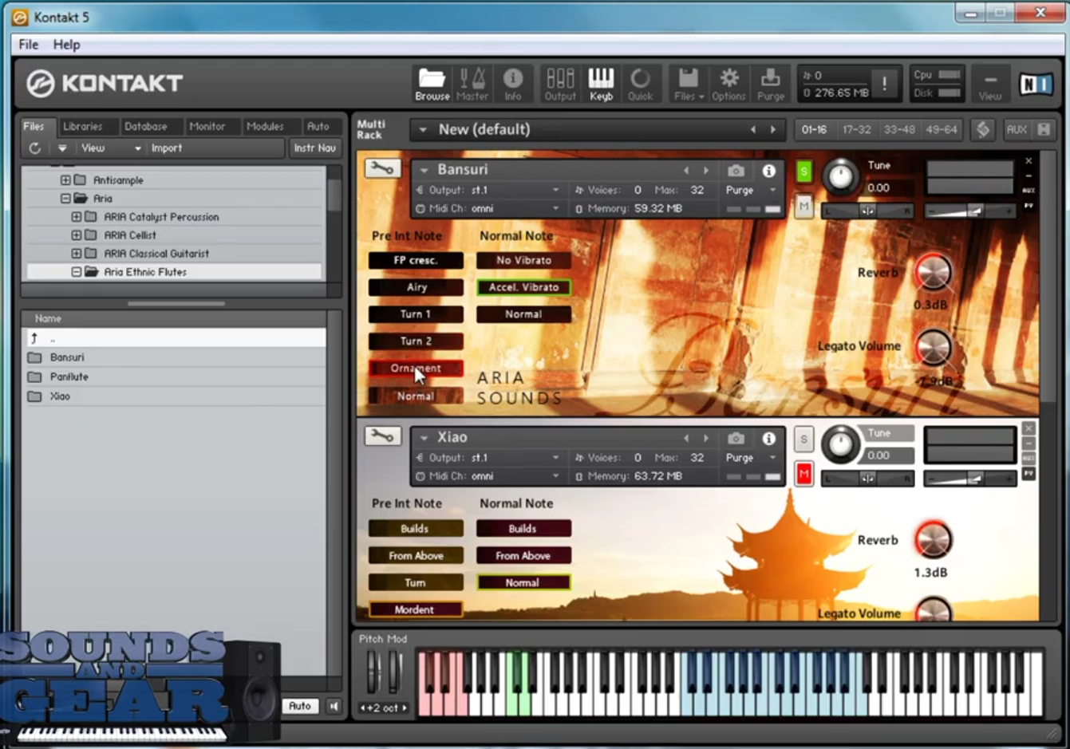Click the exclamation panic button
The height and width of the screenshot is (749, 1070).
pos(884,84)
